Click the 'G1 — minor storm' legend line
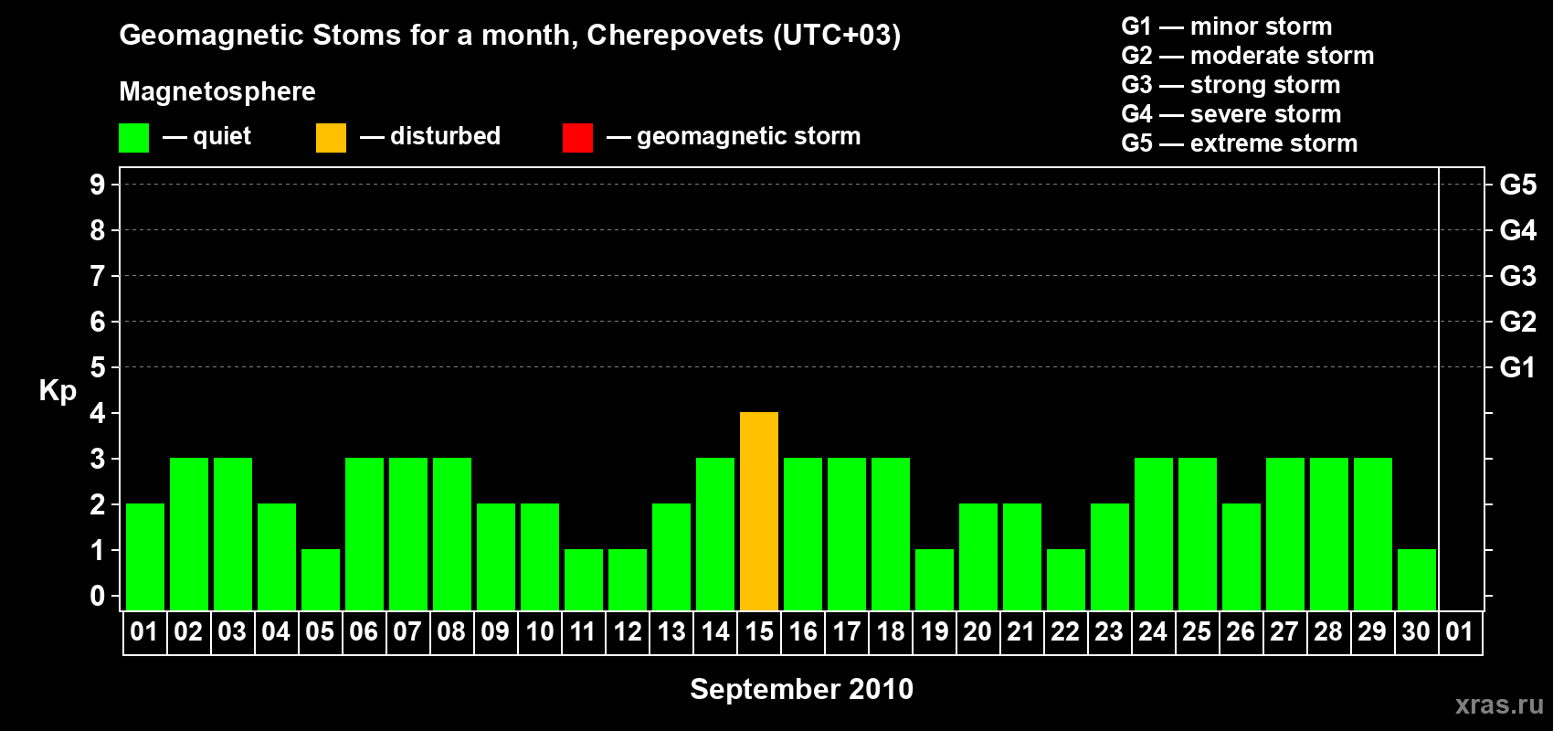1553x731 pixels. (x=1227, y=26)
